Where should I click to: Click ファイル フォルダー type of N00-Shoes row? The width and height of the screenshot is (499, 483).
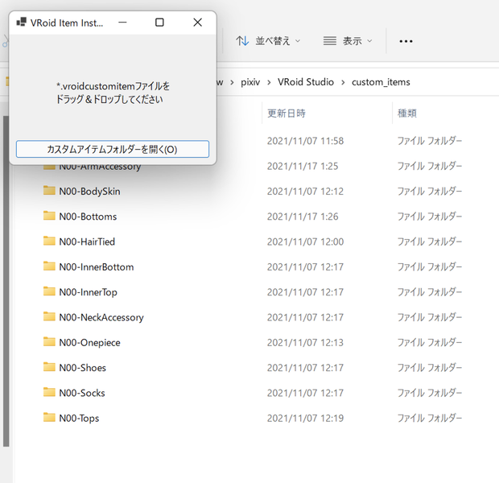tap(430, 368)
